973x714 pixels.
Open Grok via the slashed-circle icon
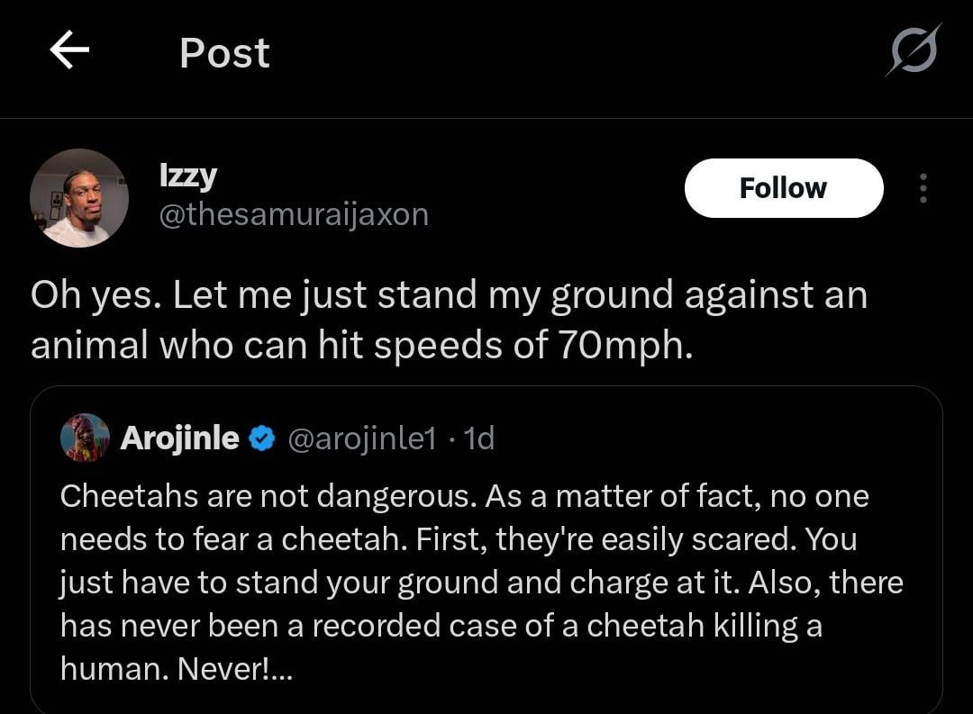(x=913, y=50)
